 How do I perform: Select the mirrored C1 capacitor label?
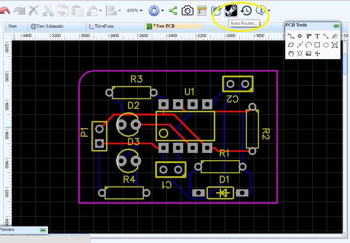coord(166,185)
